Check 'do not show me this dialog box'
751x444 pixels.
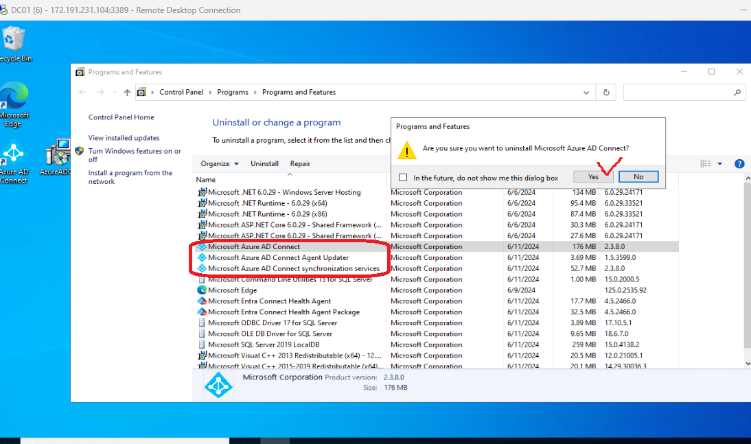tap(403, 178)
